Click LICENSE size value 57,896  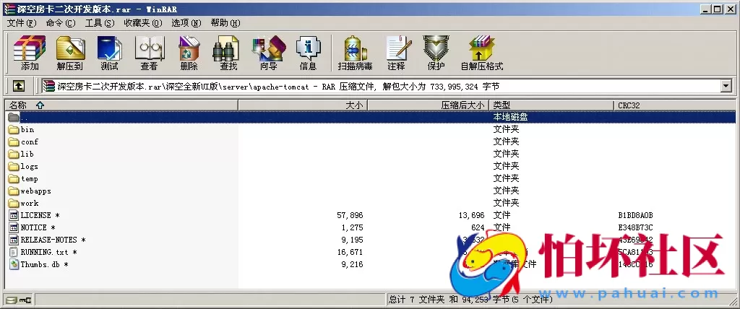point(350,215)
